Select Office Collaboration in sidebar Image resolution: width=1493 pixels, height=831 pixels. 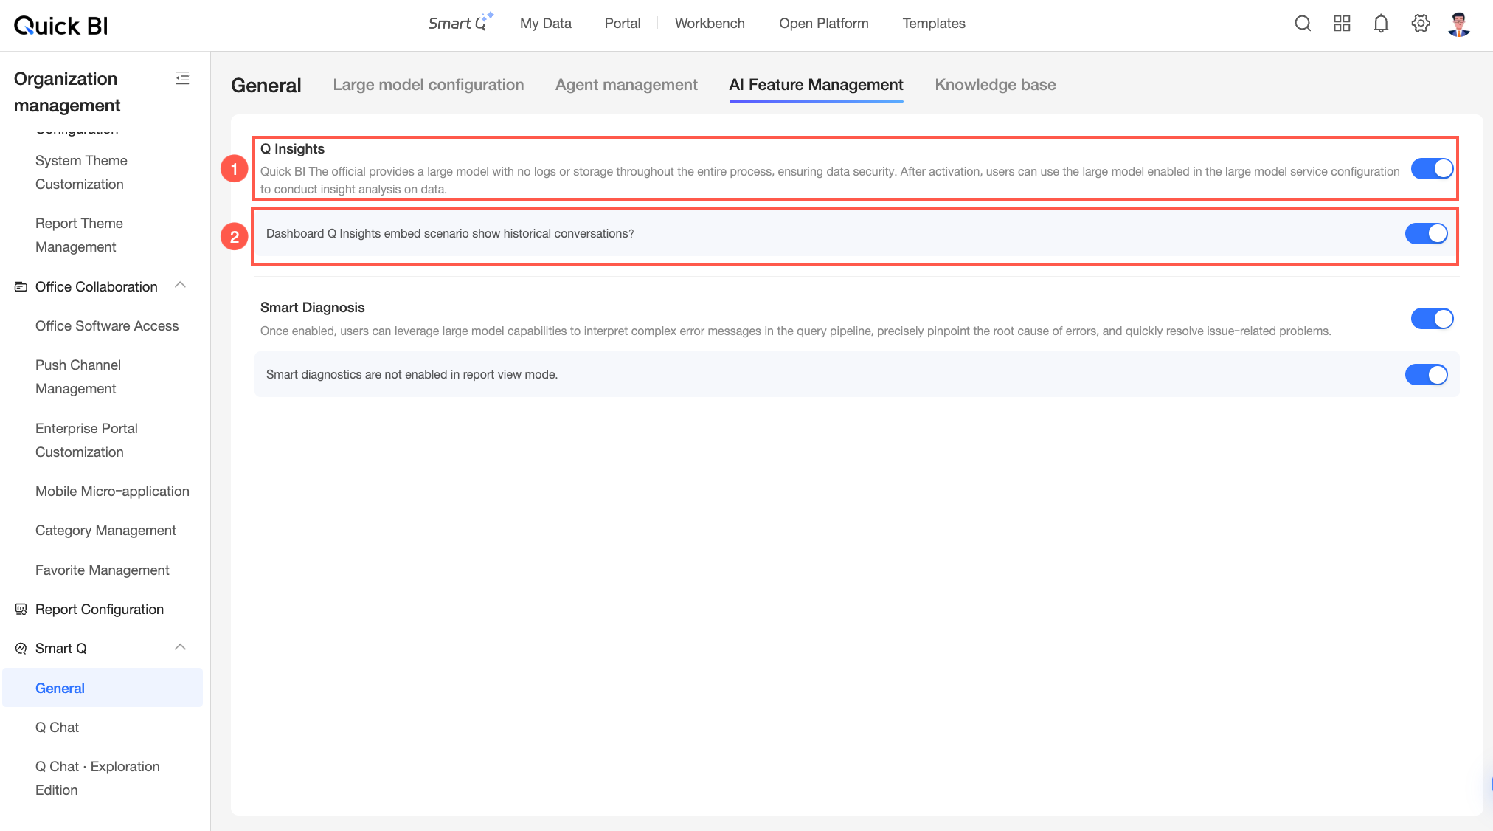tap(97, 286)
